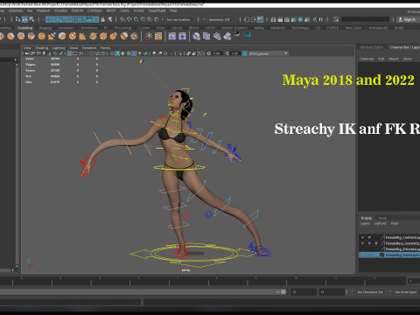Enable snap to points icon
The height and width of the screenshot is (315, 420).
[x=136, y=19]
